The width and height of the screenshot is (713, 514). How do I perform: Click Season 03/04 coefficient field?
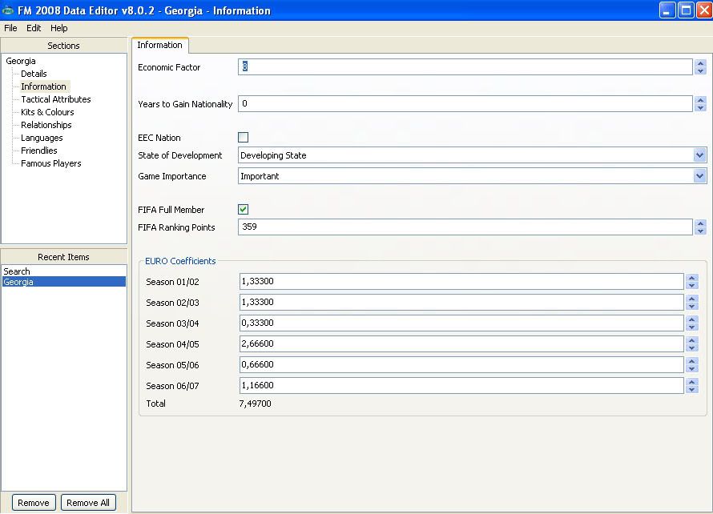point(461,323)
